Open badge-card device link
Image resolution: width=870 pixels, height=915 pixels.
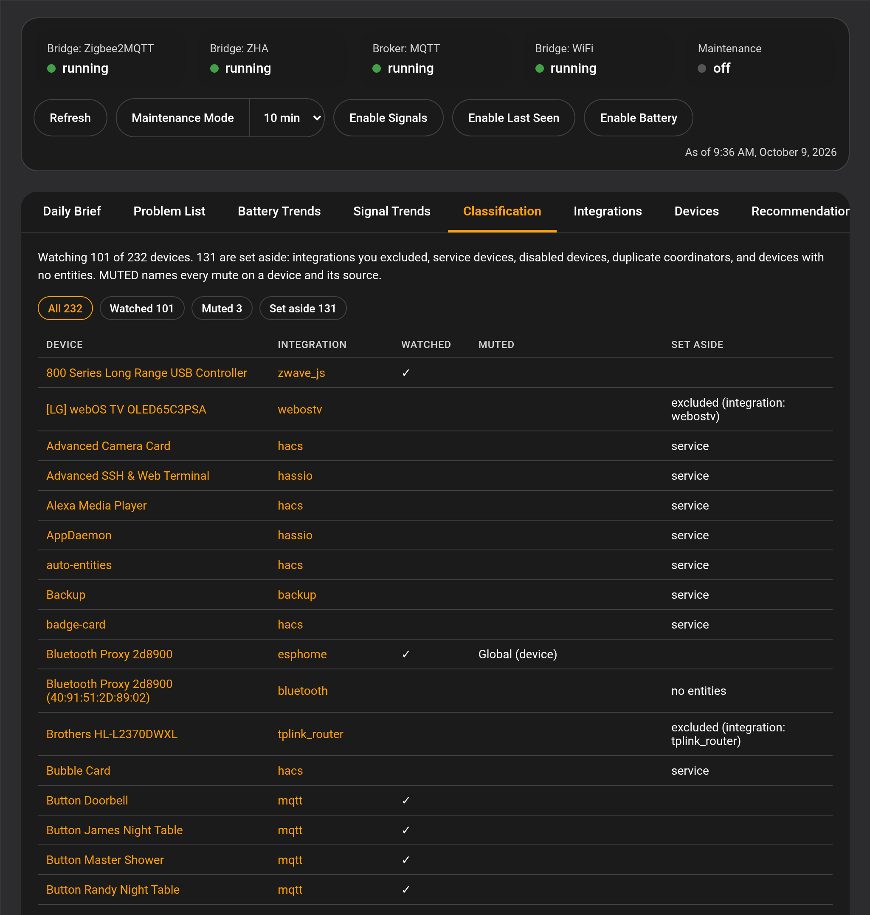[x=76, y=624]
